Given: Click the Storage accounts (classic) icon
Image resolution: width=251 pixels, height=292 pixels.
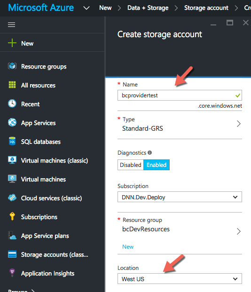Looking at the screenshot, I should click(x=12, y=254).
